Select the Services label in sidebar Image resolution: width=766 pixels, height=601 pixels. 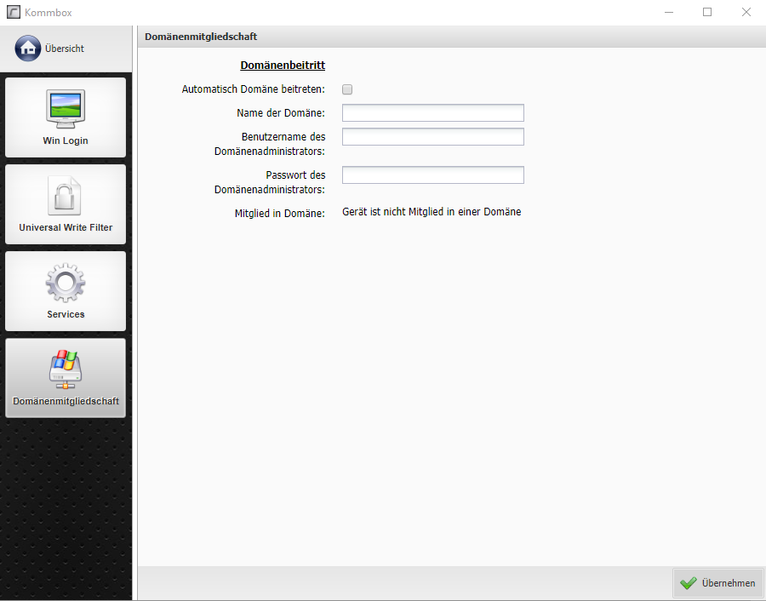(x=66, y=315)
